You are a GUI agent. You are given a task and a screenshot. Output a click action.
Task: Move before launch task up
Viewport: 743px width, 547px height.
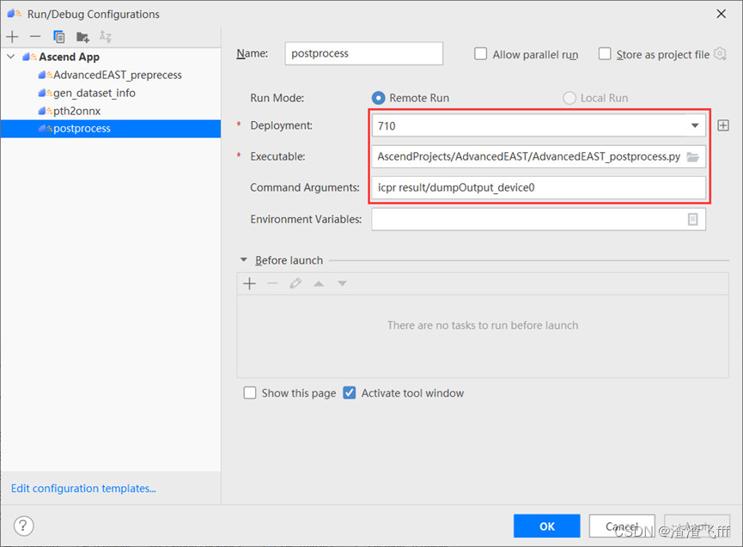click(319, 283)
